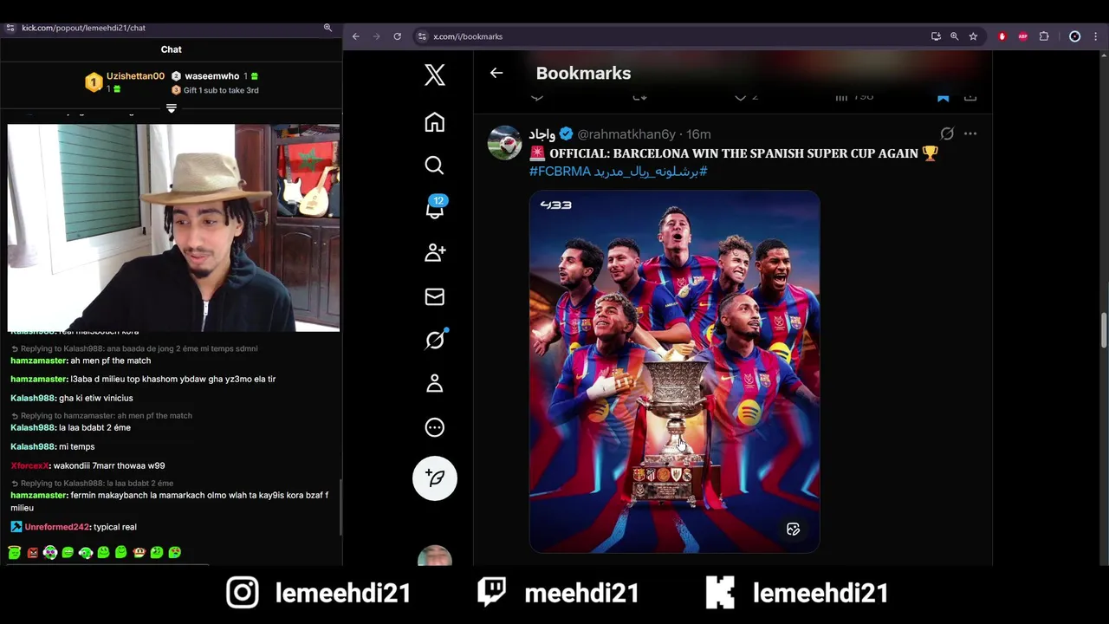The height and width of the screenshot is (624, 1109).
Task: Click the site info icon beside x.com URL
Action: click(422, 36)
